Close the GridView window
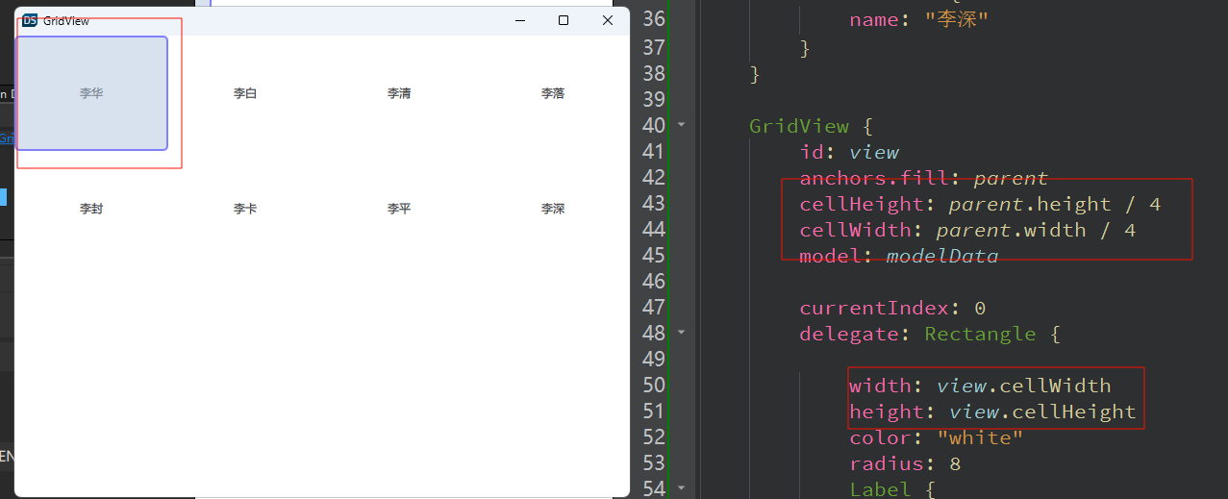The height and width of the screenshot is (499, 1228). 607,20
